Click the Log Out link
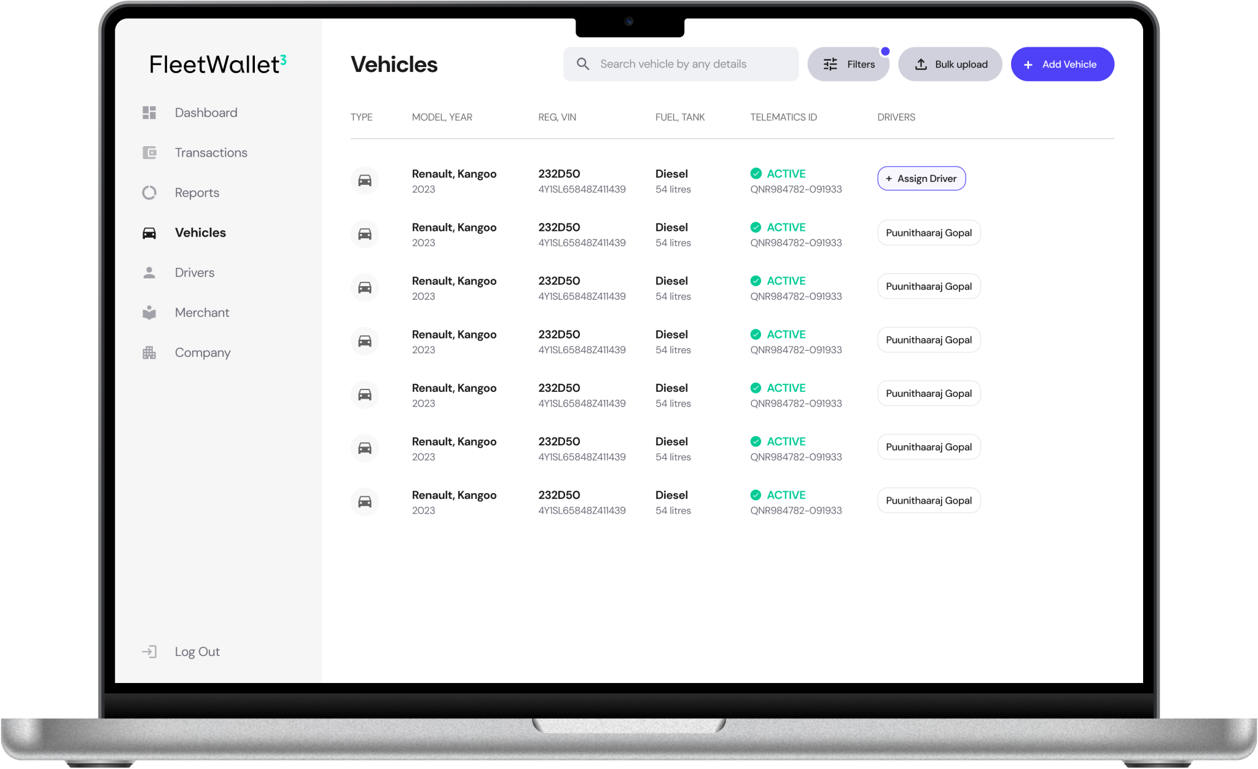 197,652
